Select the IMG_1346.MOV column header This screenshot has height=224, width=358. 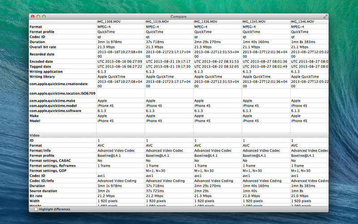(x=303, y=22)
